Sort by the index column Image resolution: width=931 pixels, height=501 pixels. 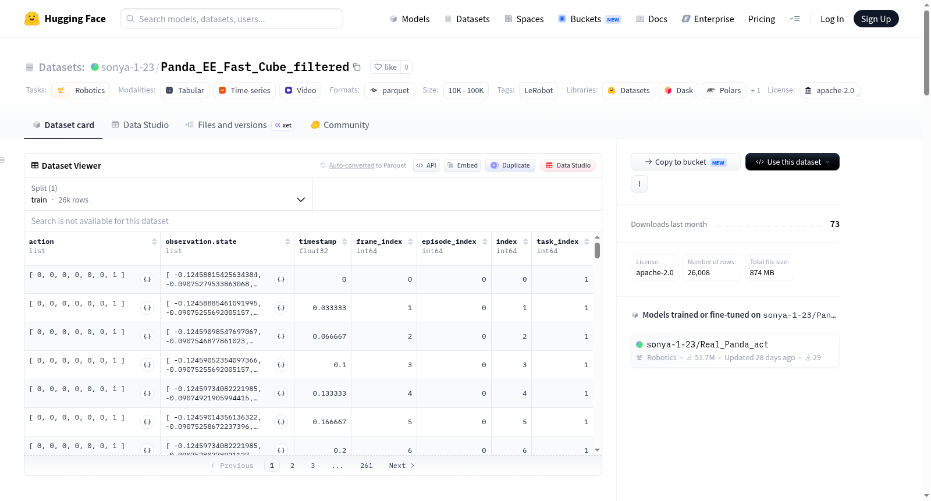[x=525, y=241]
